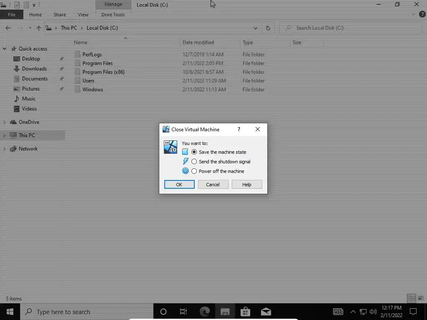This screenshot has width=427, height=320.
Task: Expand the OneDrive tree node
Action: click(4, 122)
